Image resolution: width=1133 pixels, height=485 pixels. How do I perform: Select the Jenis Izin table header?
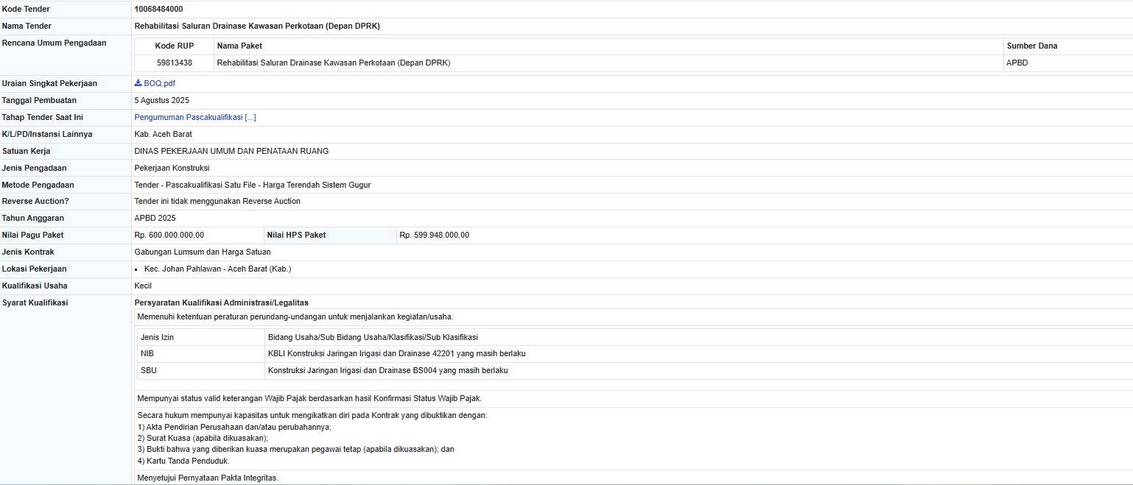(x=157, y=338)
